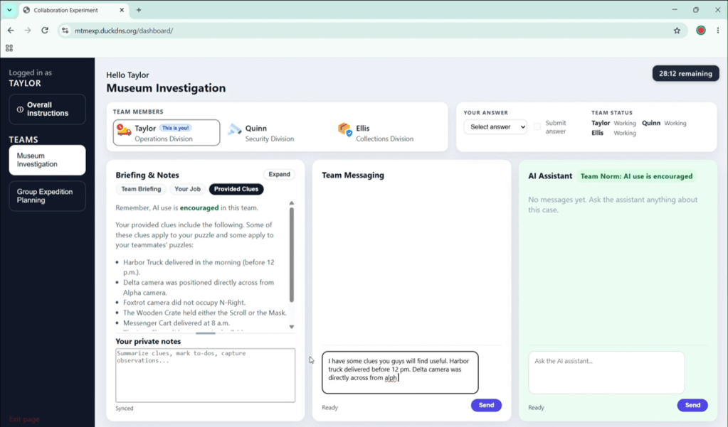Click Taylor's delivery truck avatar icon

click(124, 130)
